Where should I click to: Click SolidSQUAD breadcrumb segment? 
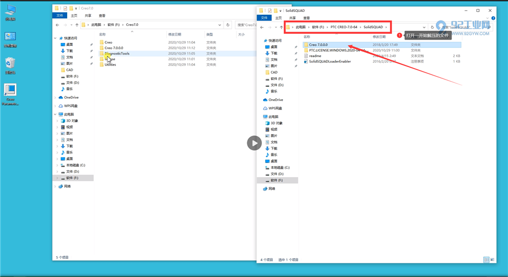(x=373, y=27)
